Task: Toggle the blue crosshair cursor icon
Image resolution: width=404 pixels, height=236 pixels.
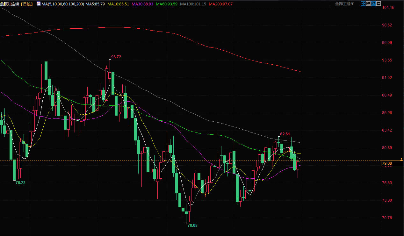Action: tap(363, 4)
